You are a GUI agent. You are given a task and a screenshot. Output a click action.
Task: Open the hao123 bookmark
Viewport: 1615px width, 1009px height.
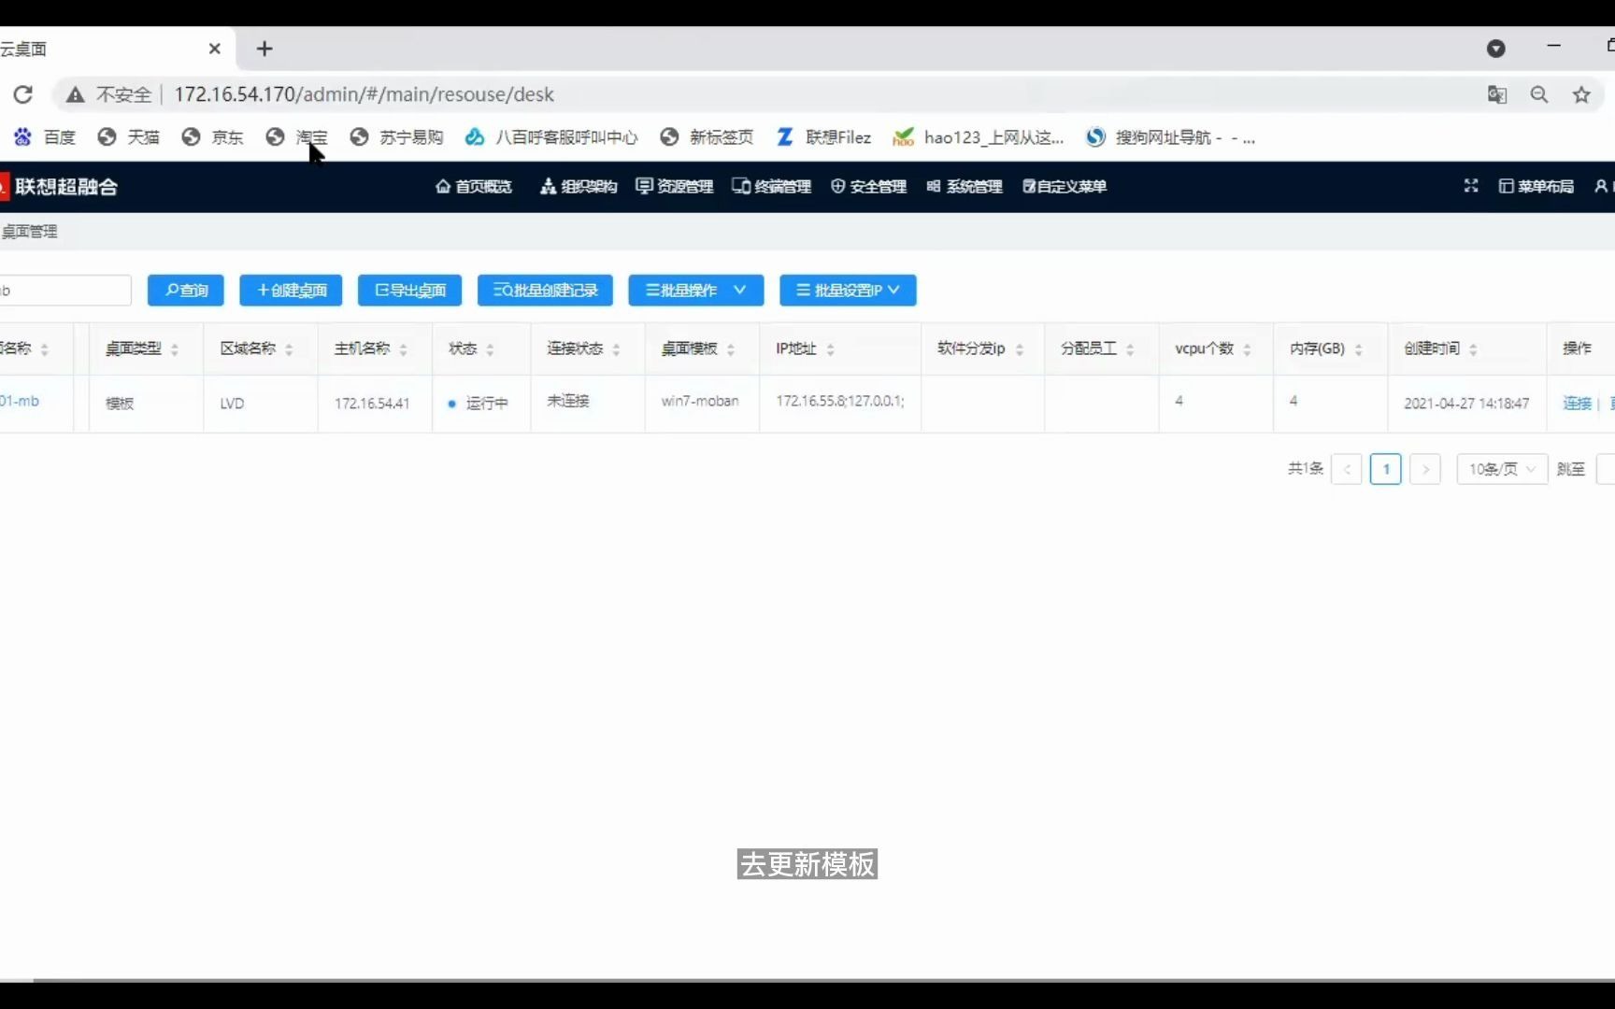pos(979,137)
